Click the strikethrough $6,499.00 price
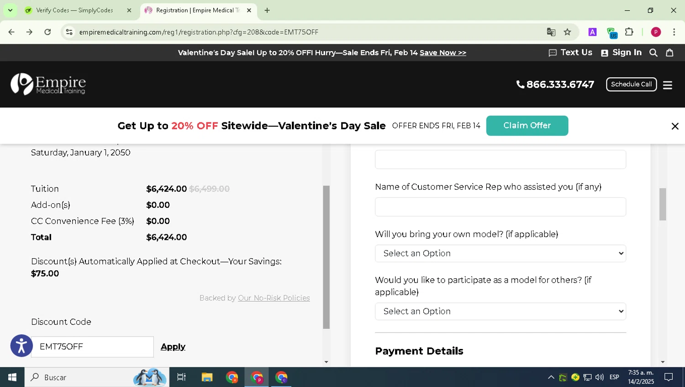Image resolution: width=685 pixels, height=387 pixels. [x=209, y=189]
